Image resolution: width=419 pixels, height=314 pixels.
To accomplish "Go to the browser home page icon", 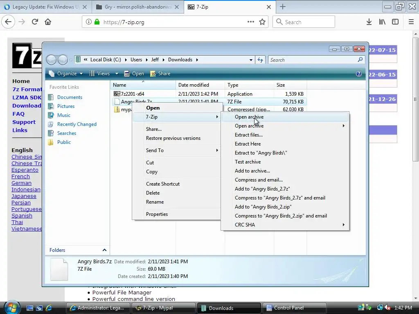I will pyautogui.click(x=48, y=22).
